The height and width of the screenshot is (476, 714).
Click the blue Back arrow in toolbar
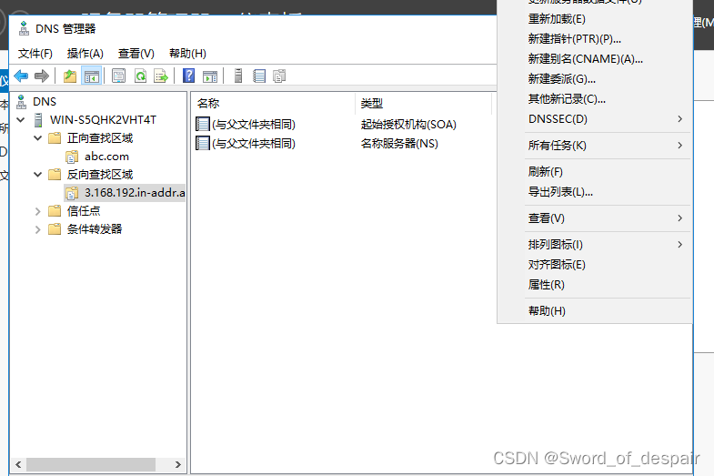point(21,76)
